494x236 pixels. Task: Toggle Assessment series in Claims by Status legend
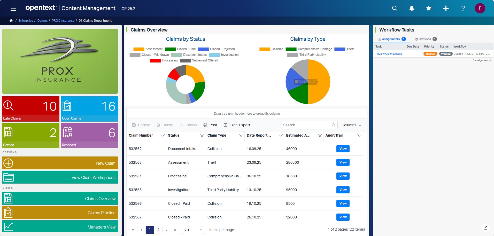pyautogui.click(x=148, y=49)
